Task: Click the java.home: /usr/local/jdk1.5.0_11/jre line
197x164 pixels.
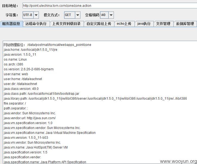Action: pos(30,50)
